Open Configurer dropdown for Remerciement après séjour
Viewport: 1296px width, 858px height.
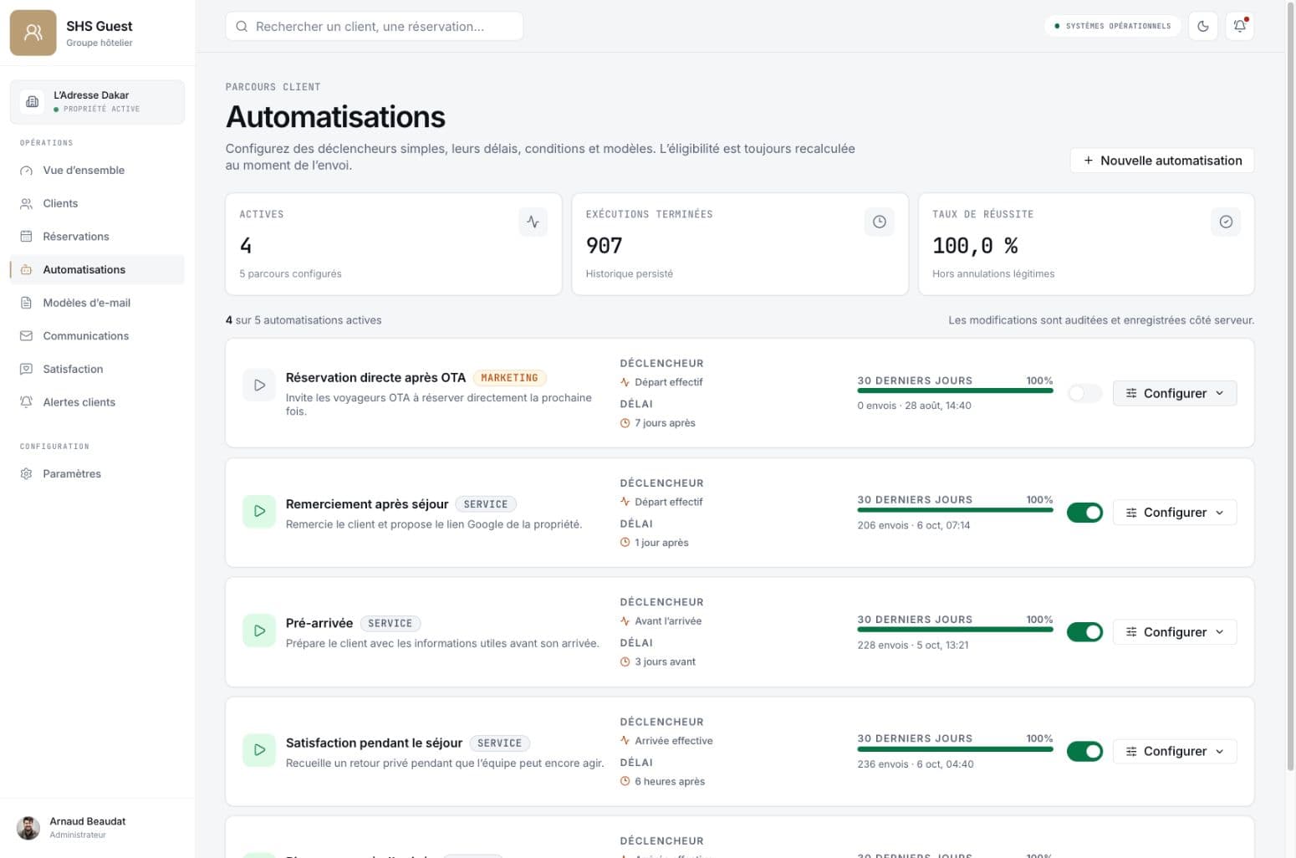point(1175,513)
